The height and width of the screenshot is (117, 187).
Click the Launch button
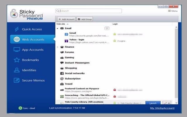(153, 103)
